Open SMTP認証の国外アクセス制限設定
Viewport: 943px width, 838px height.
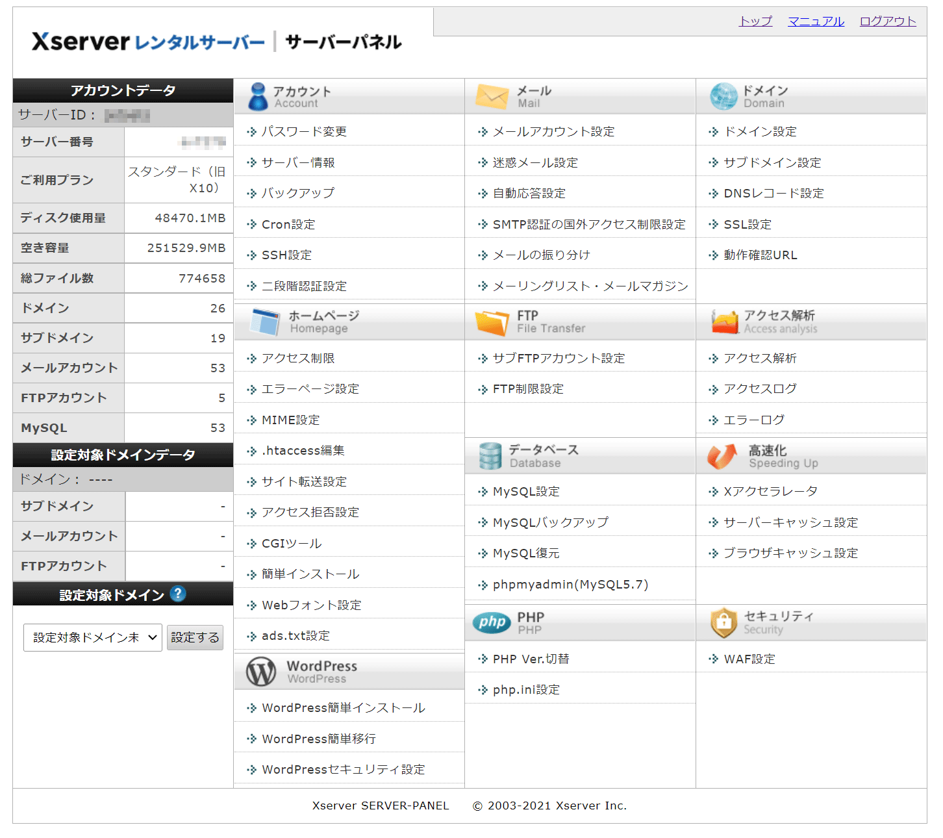point(589,224)
